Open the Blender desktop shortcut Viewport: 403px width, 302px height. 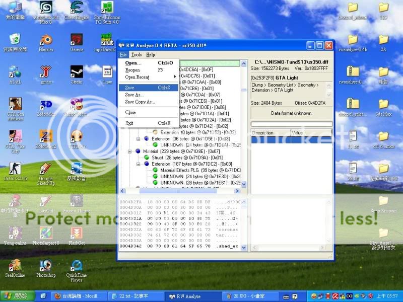click(x=46, y=40)
